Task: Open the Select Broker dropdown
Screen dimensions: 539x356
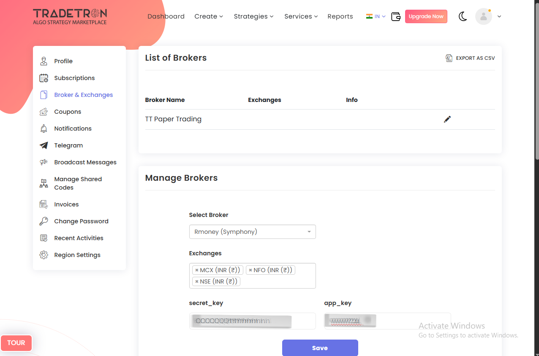Action: click(x=252, y=232)
